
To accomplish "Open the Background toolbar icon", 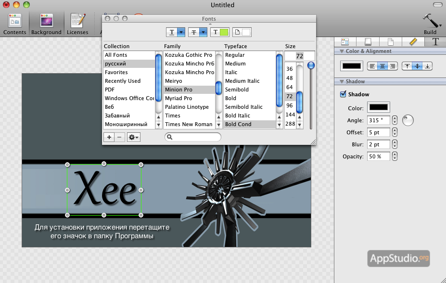I will (x=46, y=25).
